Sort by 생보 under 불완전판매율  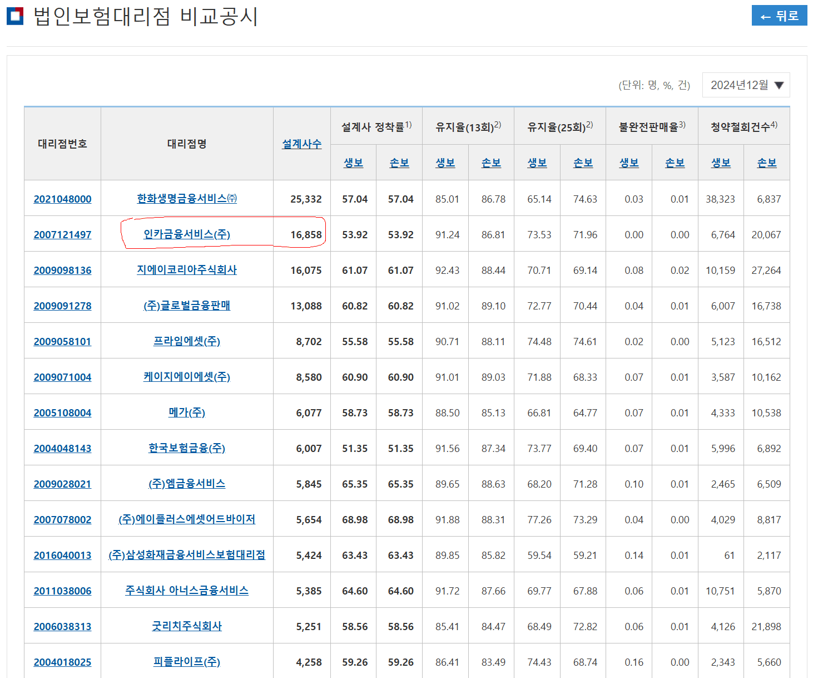(x=629, y=163)
